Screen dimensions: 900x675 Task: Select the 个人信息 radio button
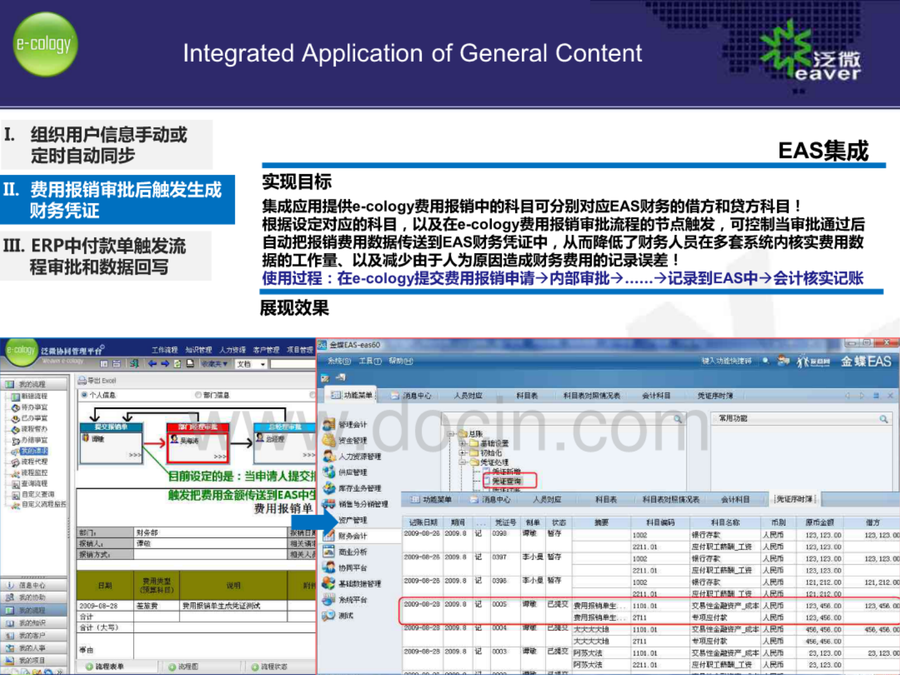point(84,395)
